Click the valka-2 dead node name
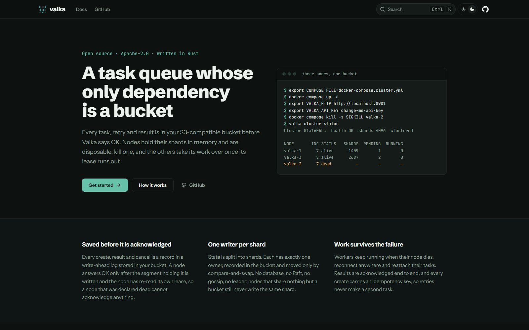529x330 pixels. pos(293,164)
